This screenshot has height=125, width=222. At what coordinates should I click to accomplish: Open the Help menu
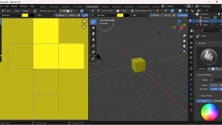coord(32,6)
